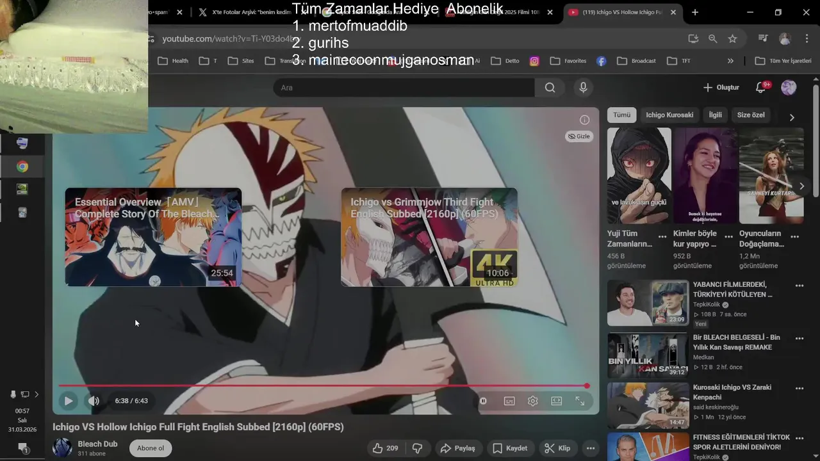Open the Bleach Dub channel name
This screenshot has height=461, width=820.
coord(97,444)
